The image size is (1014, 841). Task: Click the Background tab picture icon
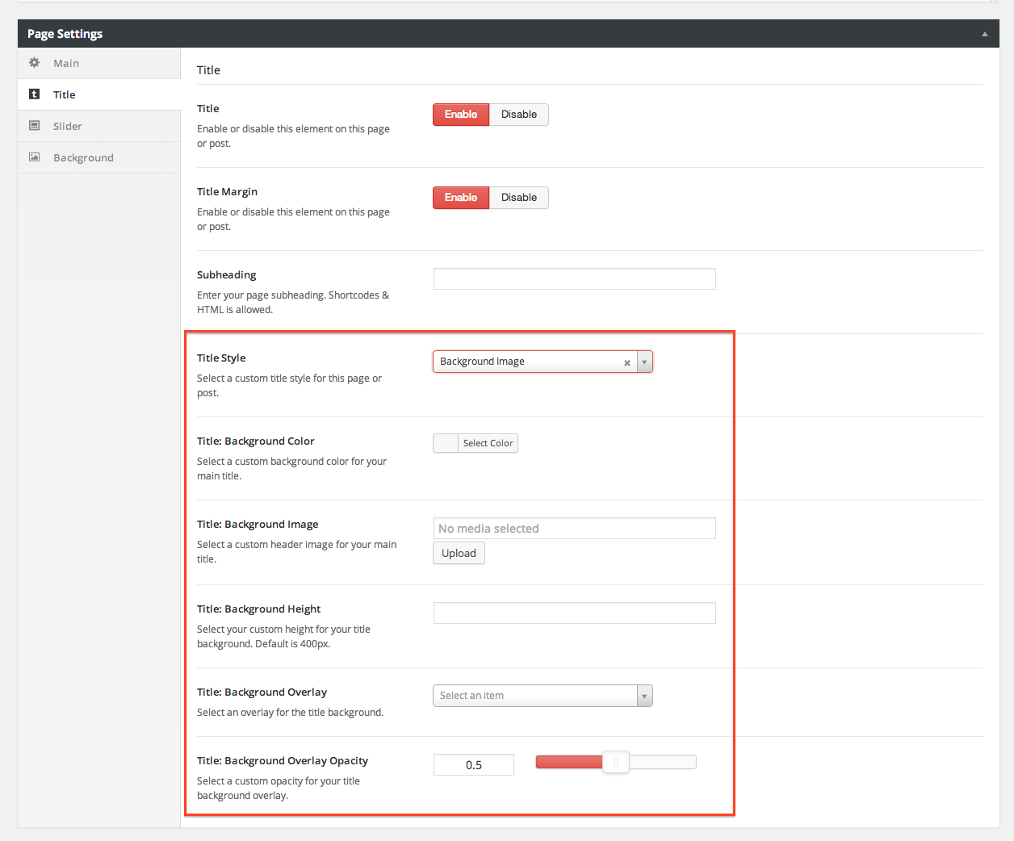click(x=35, y=157)
